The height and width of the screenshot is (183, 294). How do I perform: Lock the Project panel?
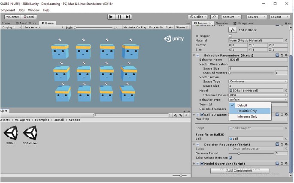tap(185, 111)
